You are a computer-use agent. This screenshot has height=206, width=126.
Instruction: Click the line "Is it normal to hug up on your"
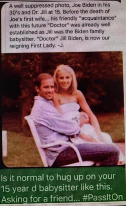pos(58,177)
